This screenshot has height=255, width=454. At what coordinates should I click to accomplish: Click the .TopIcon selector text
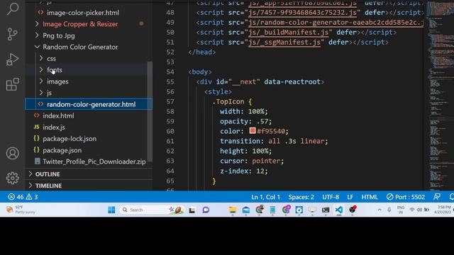[228, 101]
